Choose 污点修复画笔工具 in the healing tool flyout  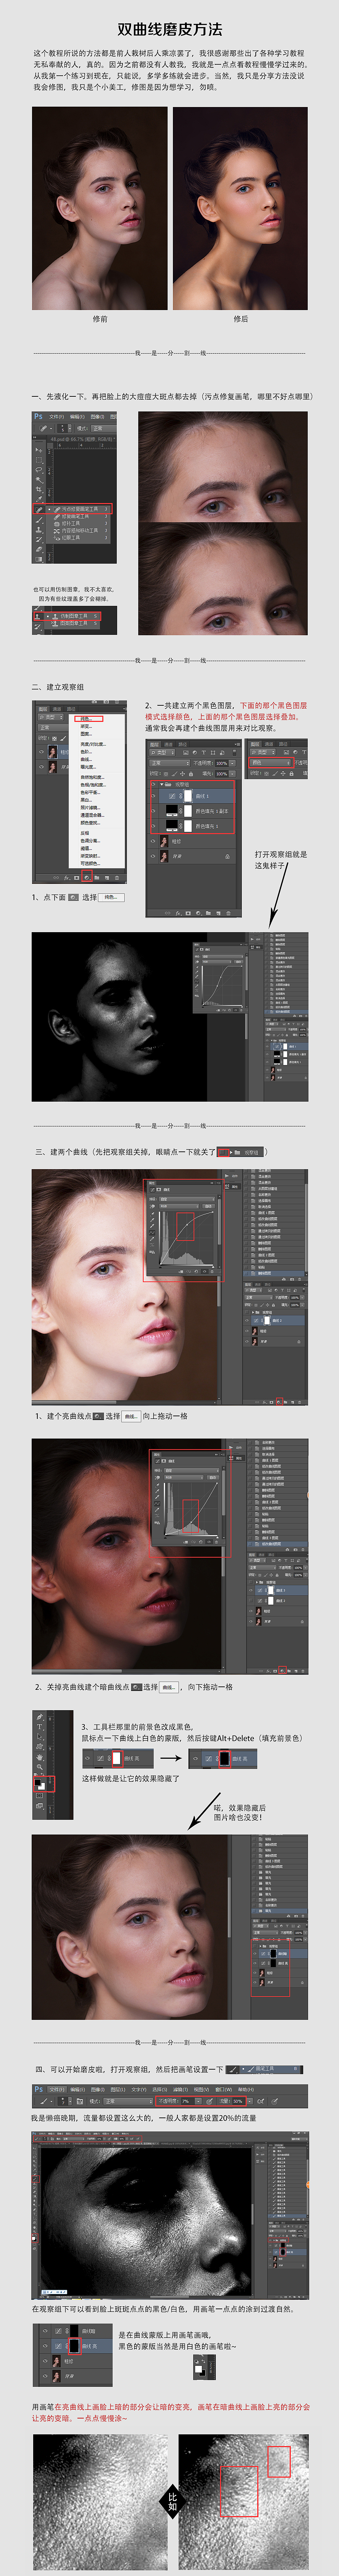[80, 509]
